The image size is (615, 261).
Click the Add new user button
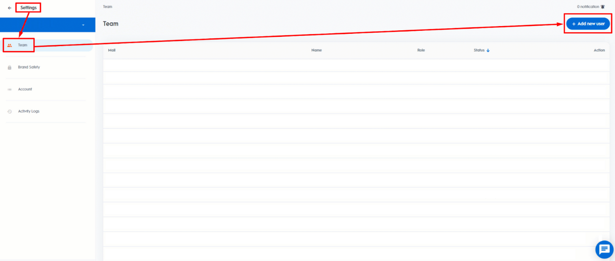pos(588,24)
